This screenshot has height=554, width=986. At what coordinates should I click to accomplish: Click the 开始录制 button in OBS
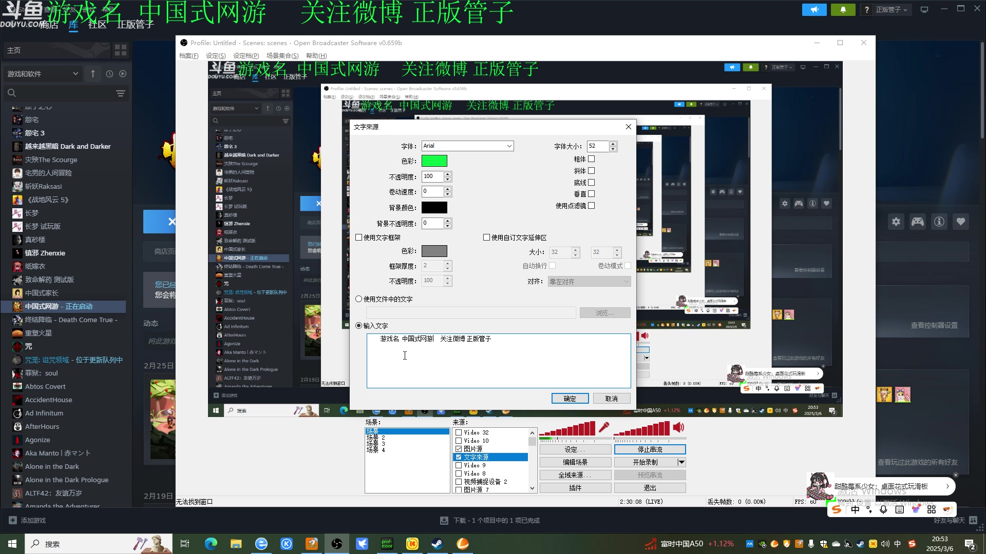[x=646, y=462]
